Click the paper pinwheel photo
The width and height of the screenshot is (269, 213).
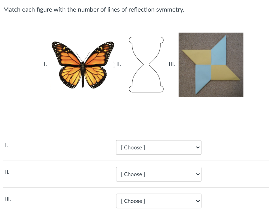pyautogui.click(x=211, y=65)
